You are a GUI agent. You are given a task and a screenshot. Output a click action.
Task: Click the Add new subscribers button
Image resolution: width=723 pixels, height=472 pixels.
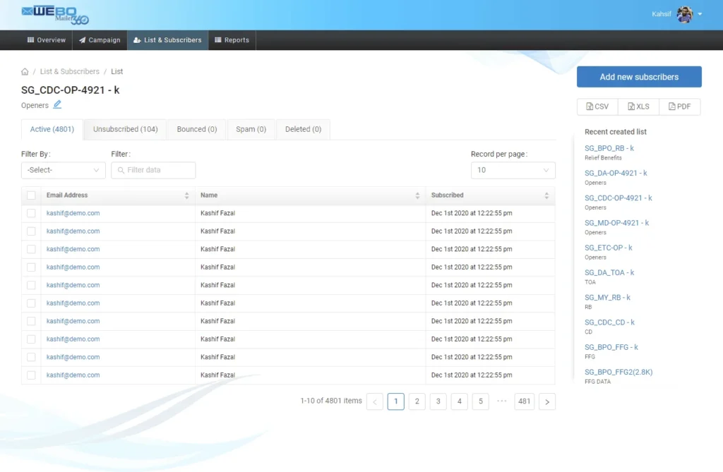pos(639,77)
